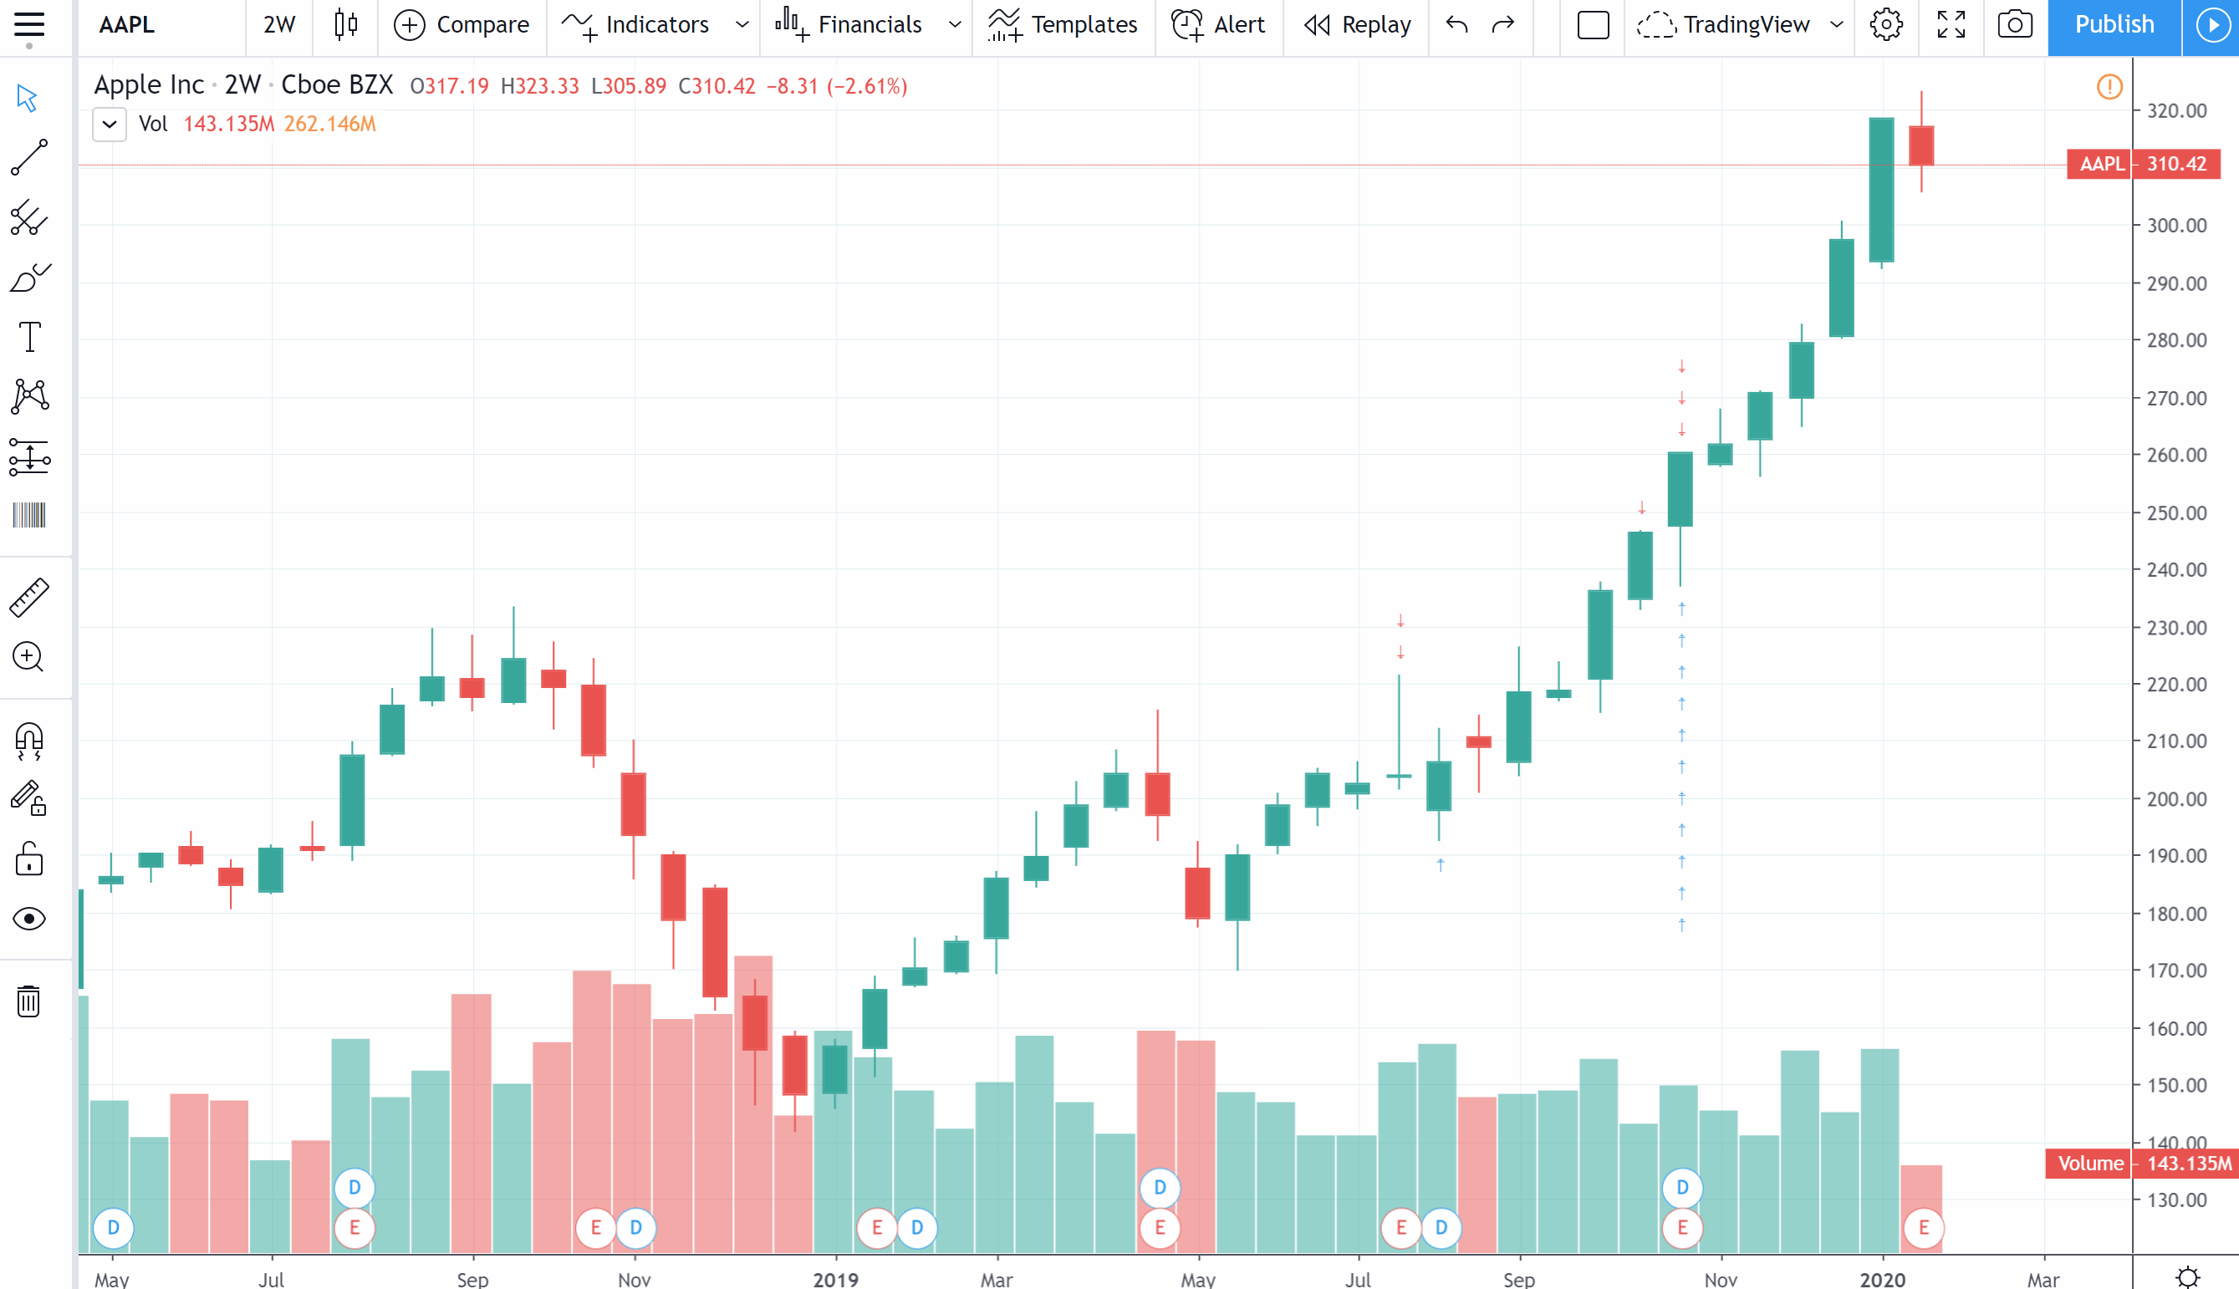Open chart settings with the gear icon
The image size is (2239, 1289).
[x=1887, y=25]
